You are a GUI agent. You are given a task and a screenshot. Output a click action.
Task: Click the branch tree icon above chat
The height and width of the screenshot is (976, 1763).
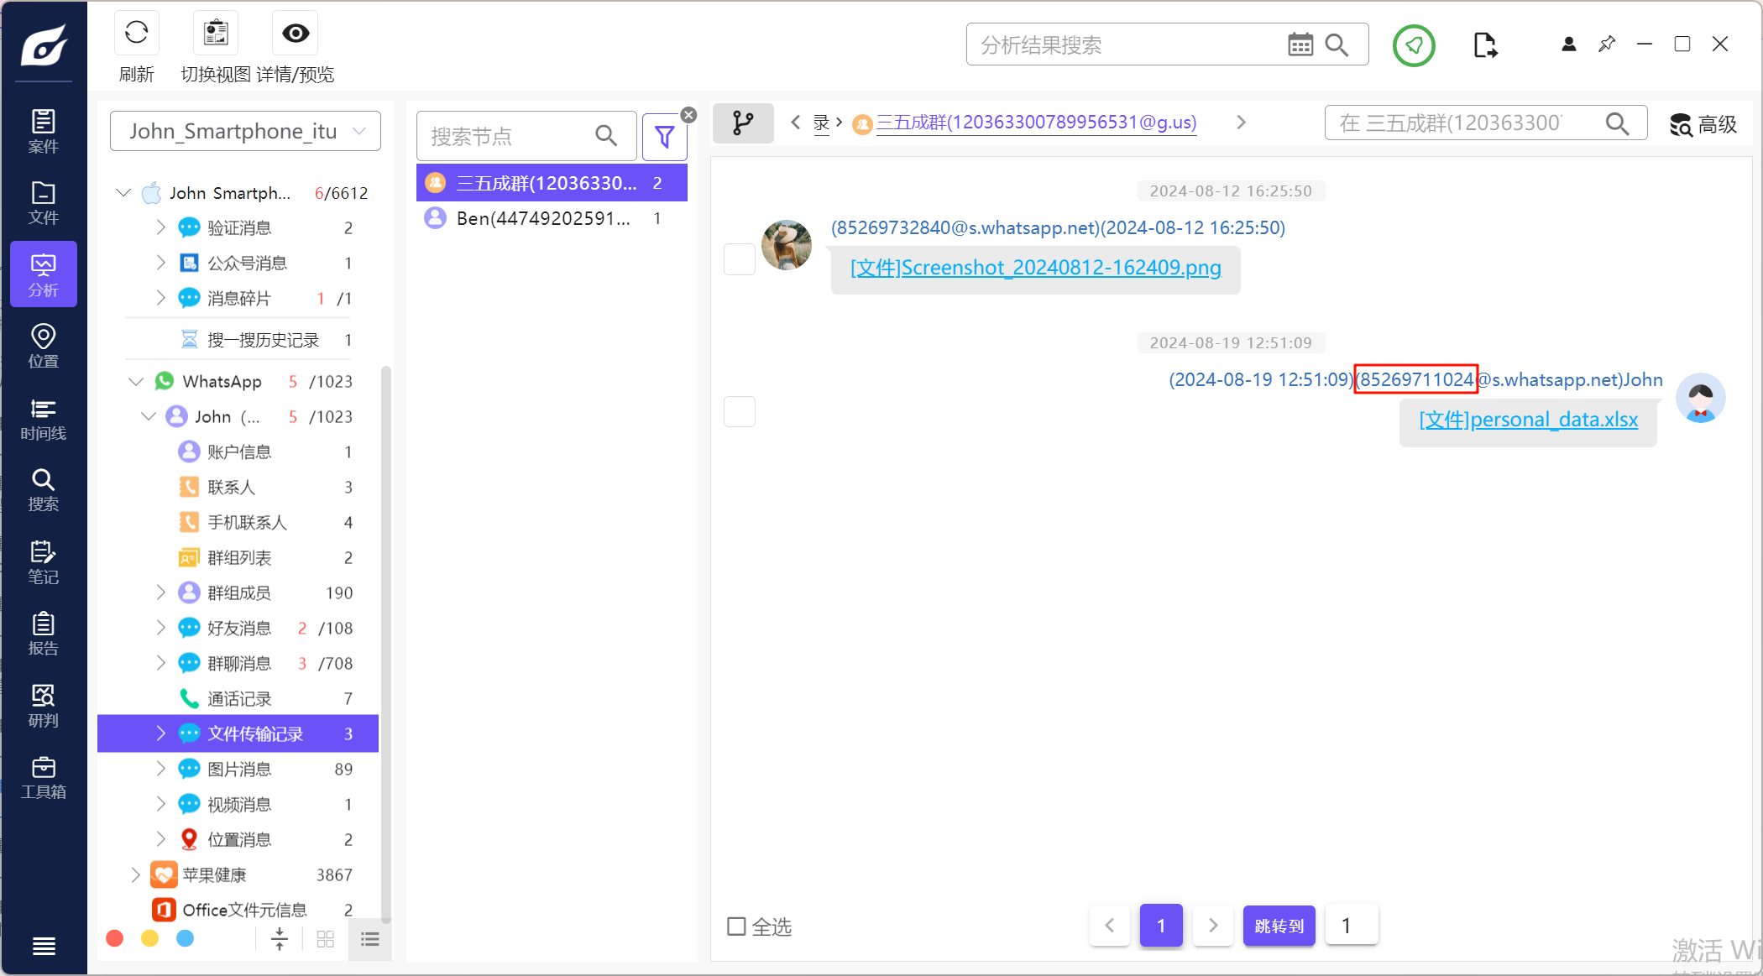(x=743, y=123)
